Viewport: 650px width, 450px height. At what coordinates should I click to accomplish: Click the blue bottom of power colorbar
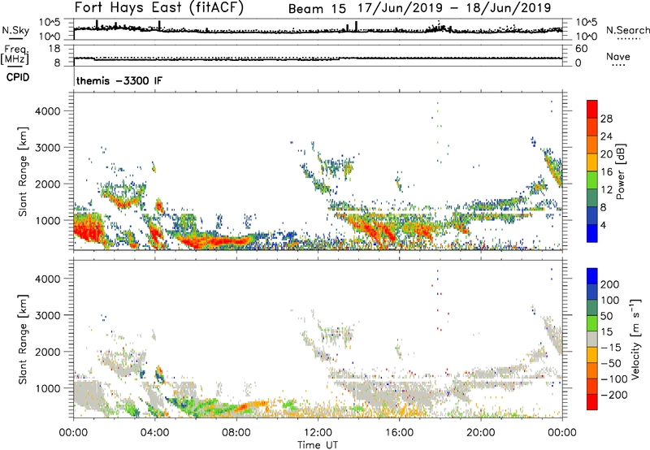tap(592, 234)
